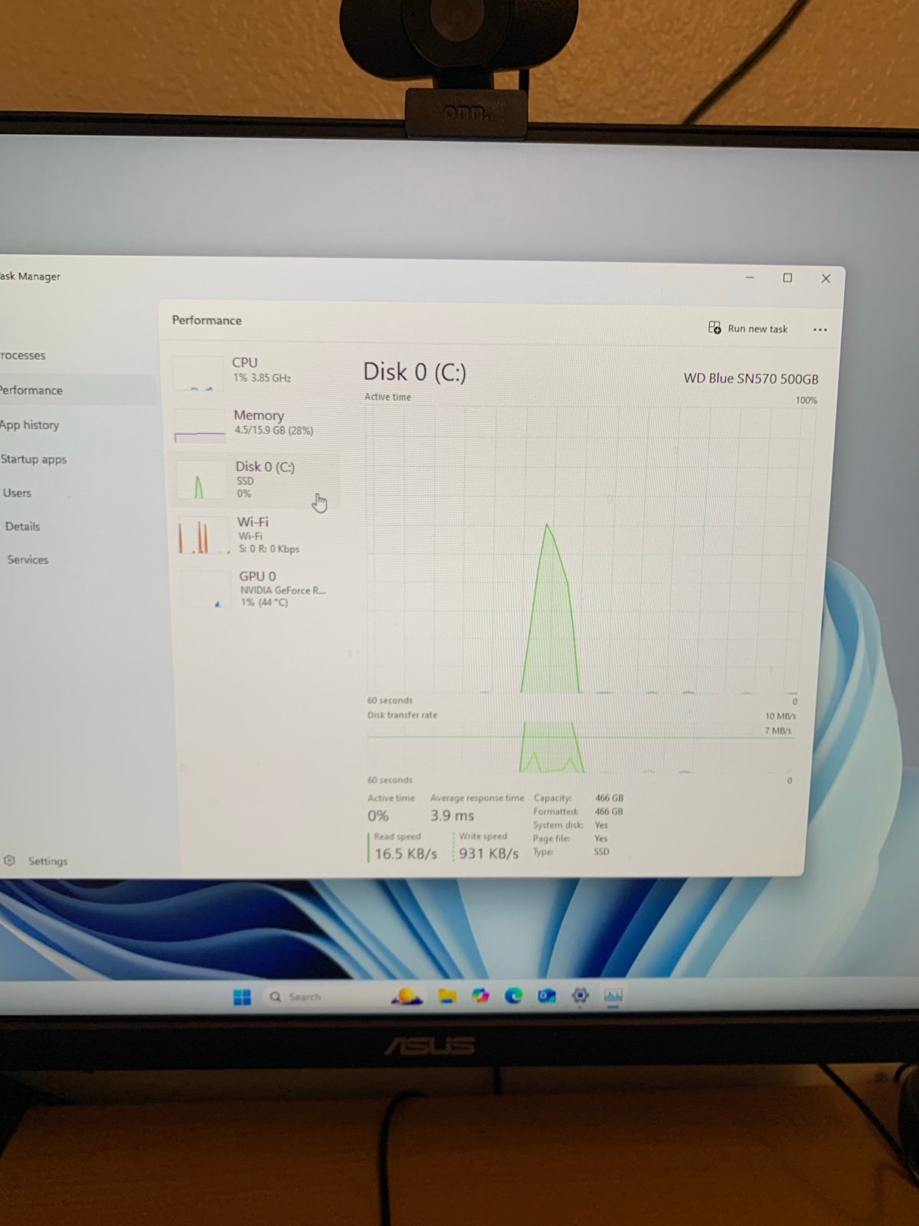Open File Explorer from taskbar

click(447, 996)
